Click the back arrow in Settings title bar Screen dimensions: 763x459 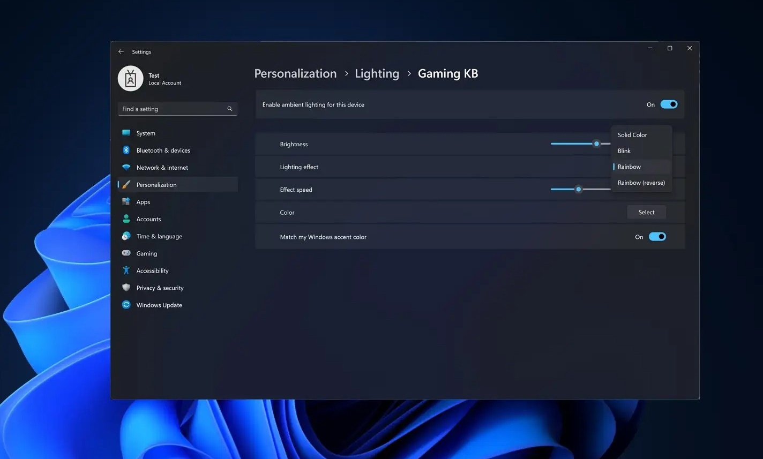tap(121, 51)
